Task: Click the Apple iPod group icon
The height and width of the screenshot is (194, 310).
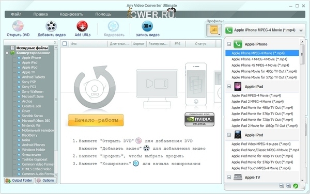Action: click(x=238, y=135)
